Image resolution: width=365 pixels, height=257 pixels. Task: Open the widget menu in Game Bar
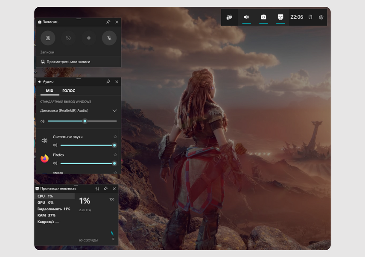coord(229,17)
